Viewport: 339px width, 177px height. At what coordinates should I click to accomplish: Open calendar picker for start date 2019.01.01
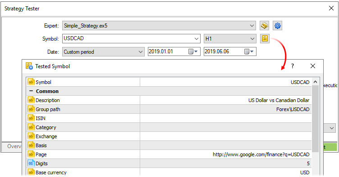click(x=193, y=51)
